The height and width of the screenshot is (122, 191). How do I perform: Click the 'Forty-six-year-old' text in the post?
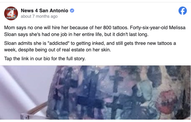[x=149, y=28]
